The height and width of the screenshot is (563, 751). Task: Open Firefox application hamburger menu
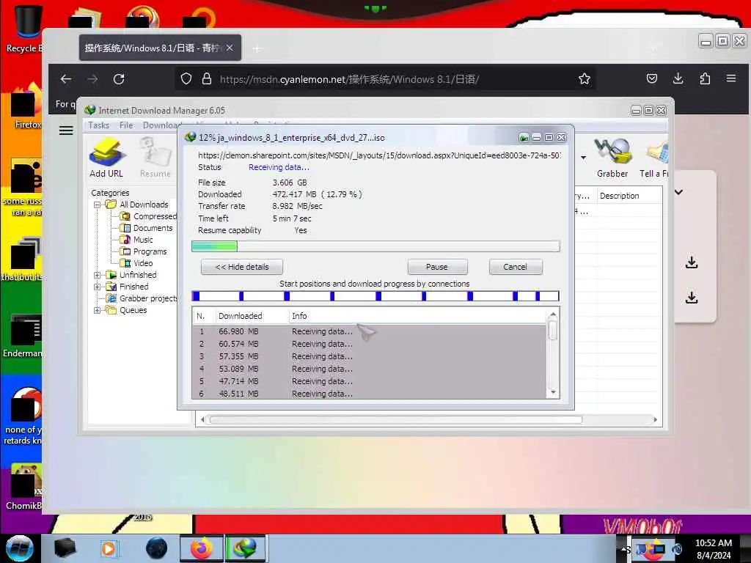(731, 78)
